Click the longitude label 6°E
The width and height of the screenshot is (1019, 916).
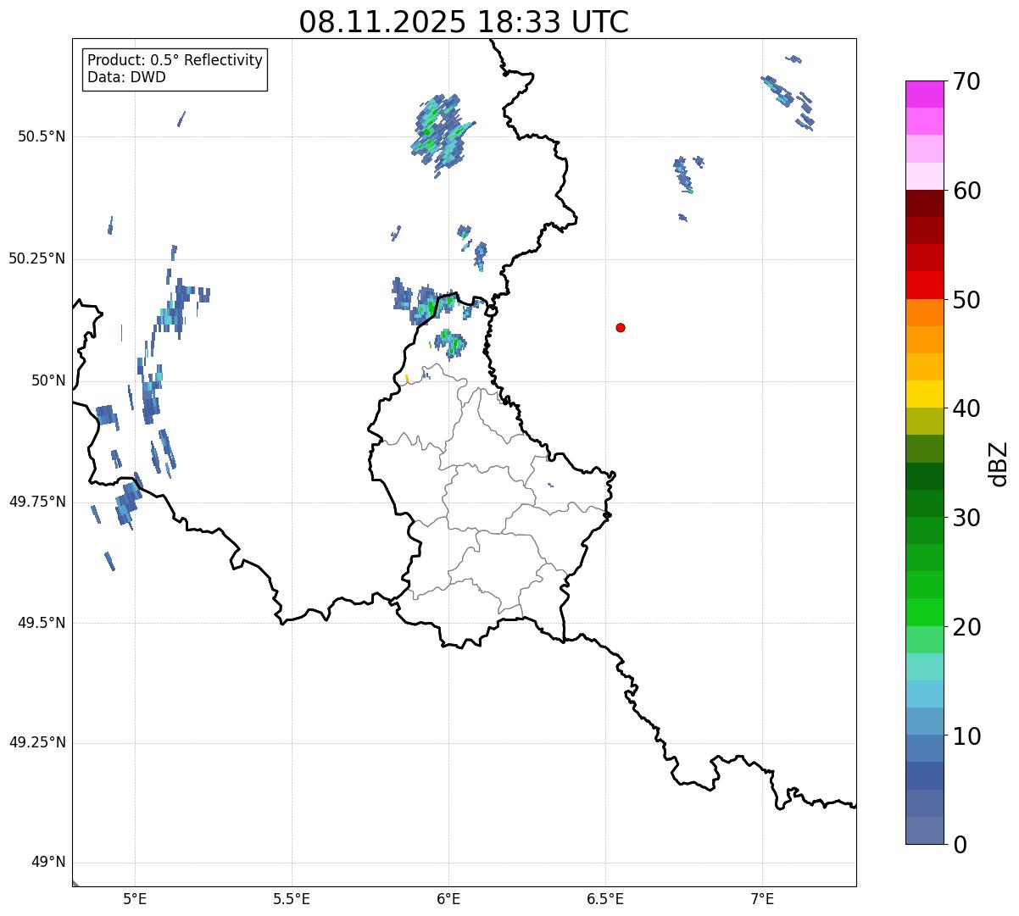click(x=448, y=898)
